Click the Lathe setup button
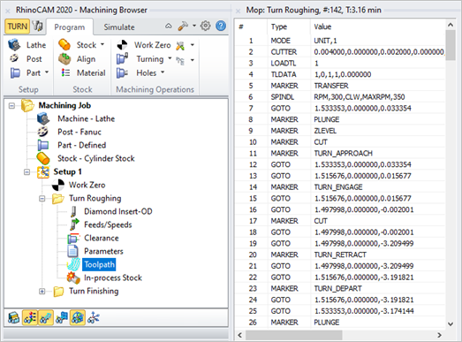This screenshot has width=462, height=342. click(x=27, y=45)
